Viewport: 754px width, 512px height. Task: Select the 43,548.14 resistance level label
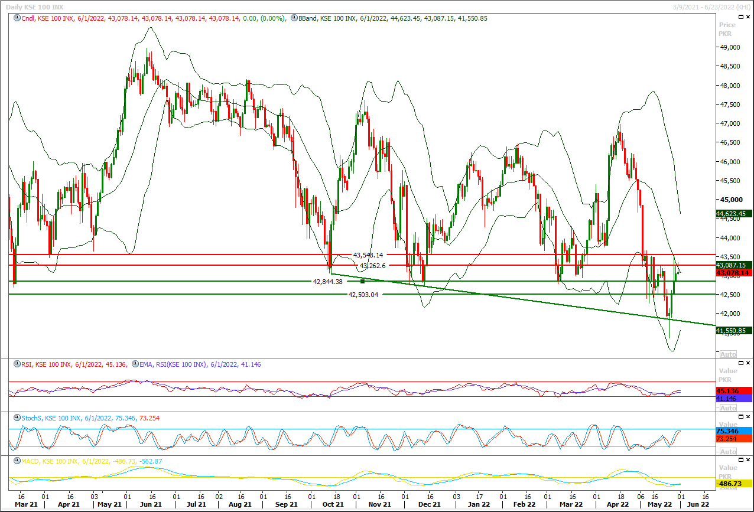[368, 255]
